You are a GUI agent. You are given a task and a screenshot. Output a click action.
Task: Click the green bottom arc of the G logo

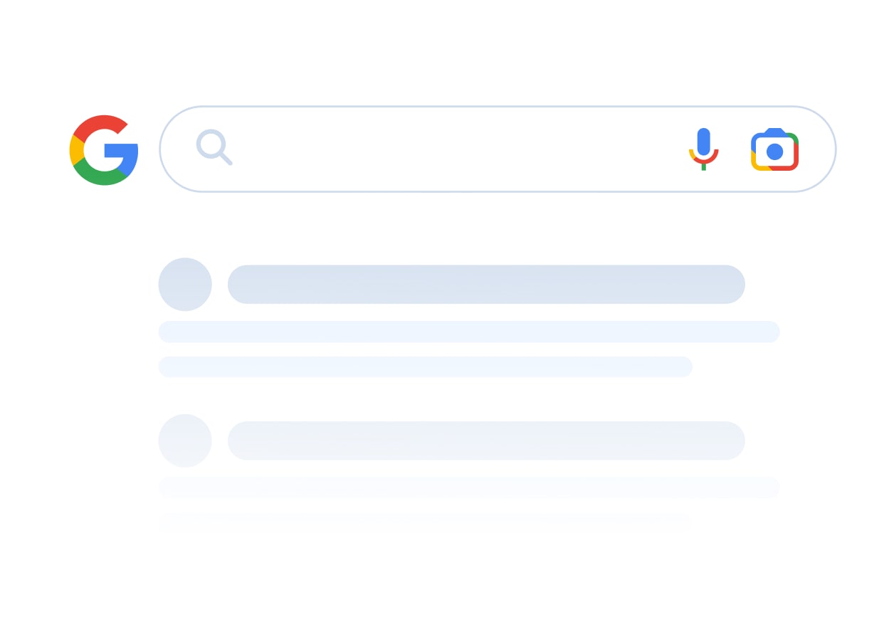(101, 175)
